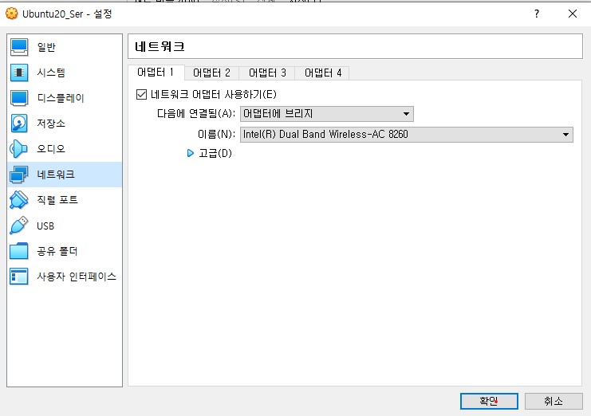Open the 이름 adapter dropdown (Intel Dual Band)
Screen dimensions: 591x416
click(406, 135)
